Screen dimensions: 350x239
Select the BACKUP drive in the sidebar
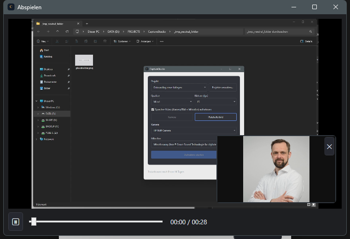coord(50,126)
